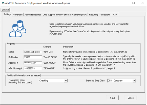Image resolution: width=147 pixels, height=105 pixels.
Task: Click the '9 digit routing number' description
Action: coord(89,68)
